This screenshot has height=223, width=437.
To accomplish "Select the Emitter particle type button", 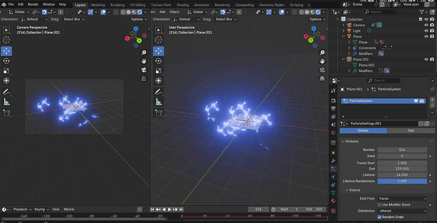I will [x=363, y=130].
